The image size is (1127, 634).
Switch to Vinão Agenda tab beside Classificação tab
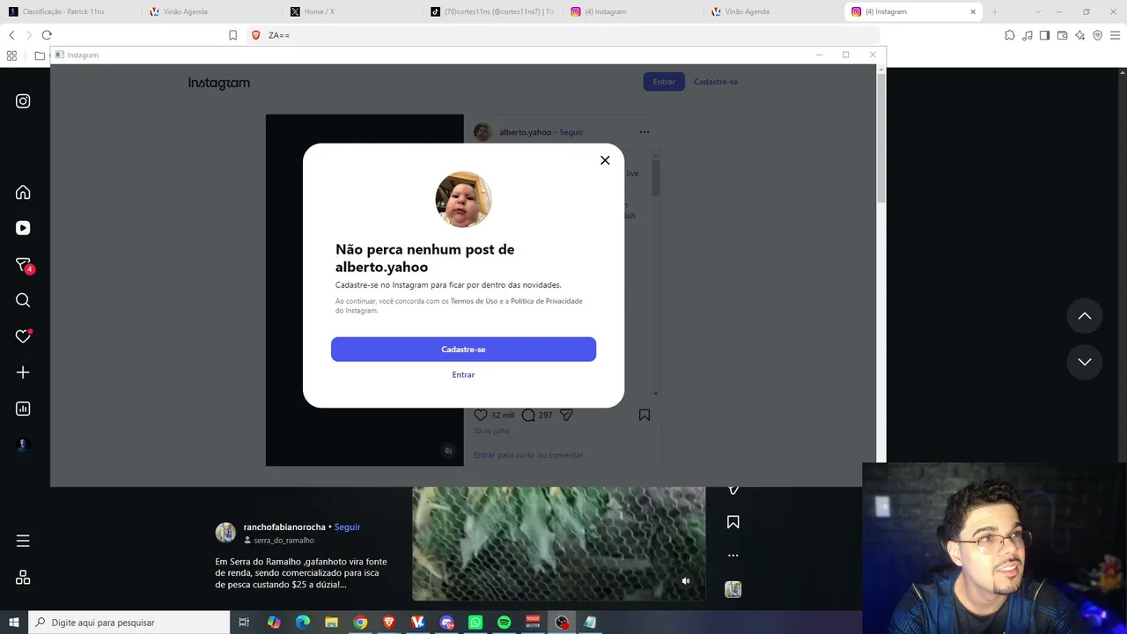click(x=211, y=11)
